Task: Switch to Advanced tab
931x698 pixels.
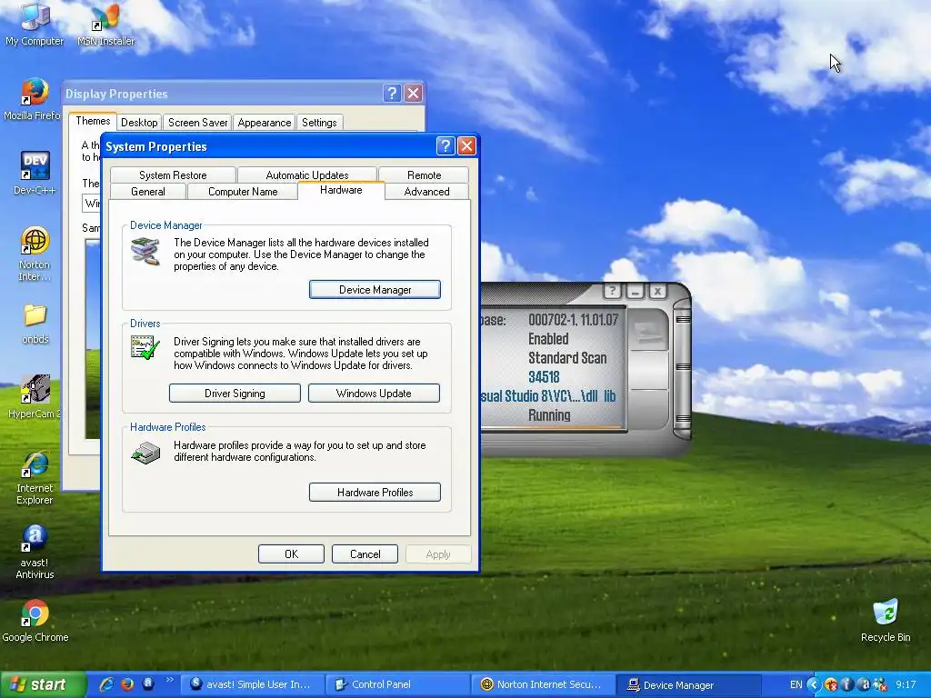Action: tap(426, 192)
